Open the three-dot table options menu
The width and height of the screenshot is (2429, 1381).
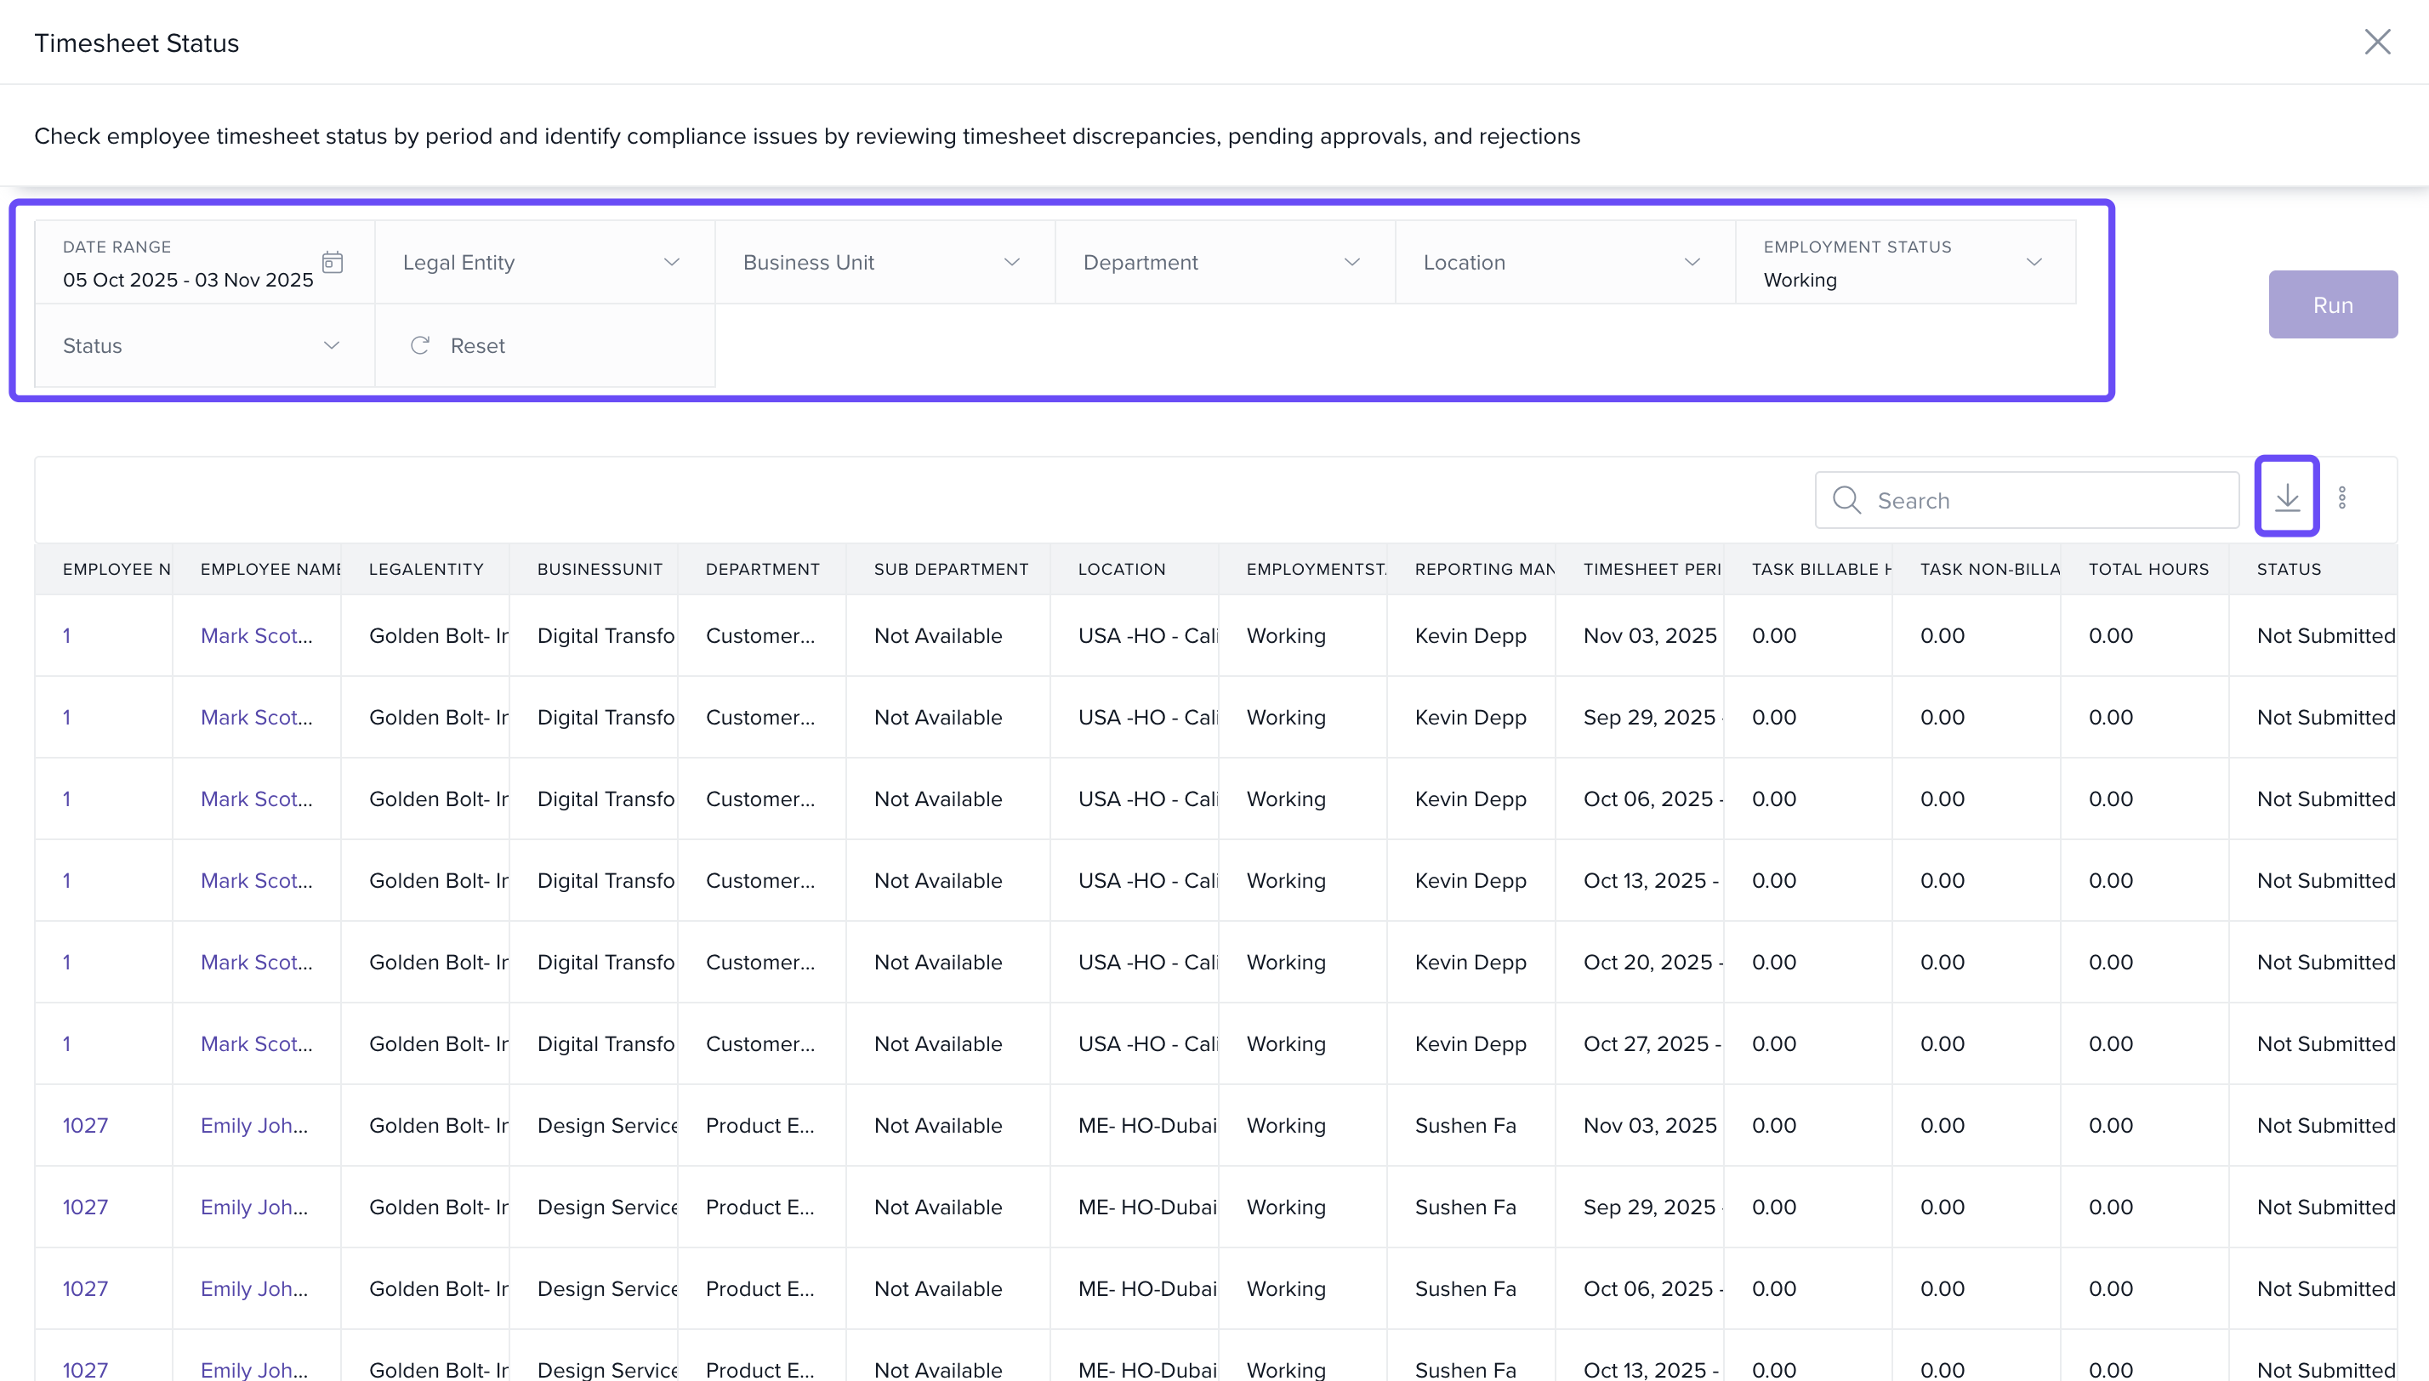[x=2341, y=498]
